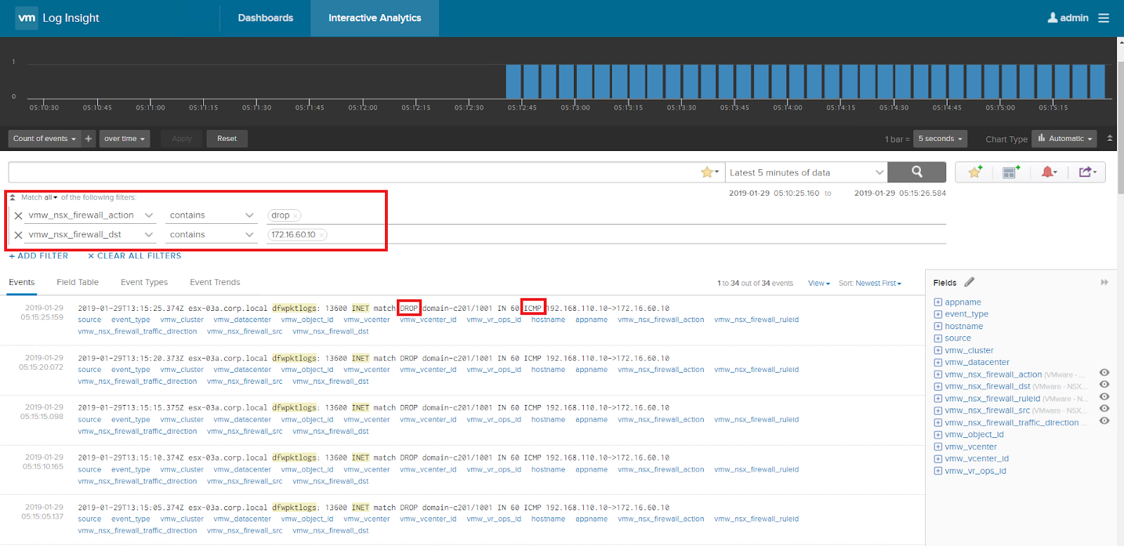
Task: Click CLEAR ALL FILTERS link
Action: coord(135,256)
